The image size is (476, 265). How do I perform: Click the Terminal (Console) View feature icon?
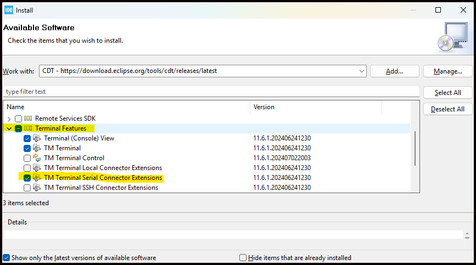37,138
